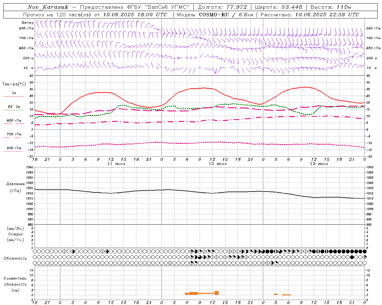
Task: Click the (мм/1ч.) precipitation unit label
Action: pyautogui.click(x=16, y=240)
